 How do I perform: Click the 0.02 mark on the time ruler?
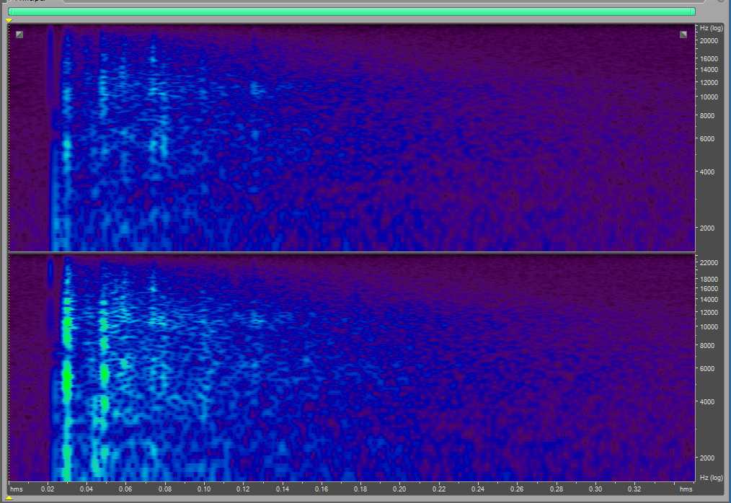(x=48, y=489)
